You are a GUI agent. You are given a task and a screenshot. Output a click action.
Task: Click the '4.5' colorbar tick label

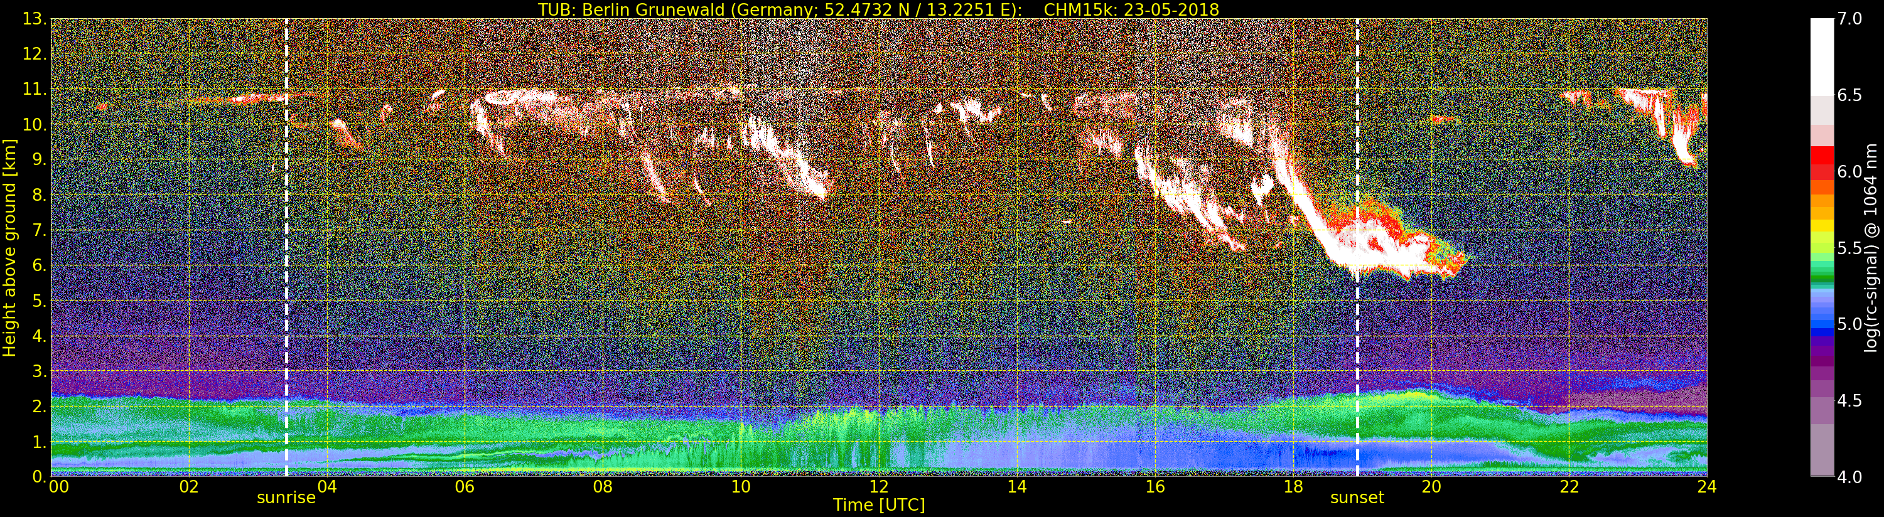(x=1849, y=400)
